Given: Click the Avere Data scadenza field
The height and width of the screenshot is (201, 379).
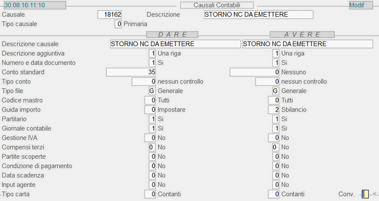Looking at the screenshot, I should 276,176.
